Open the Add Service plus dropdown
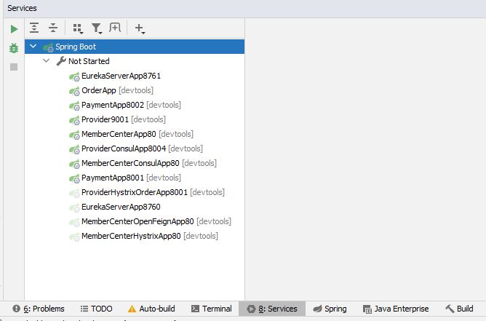This screenshot has height=321, width=486. (140, 28)
